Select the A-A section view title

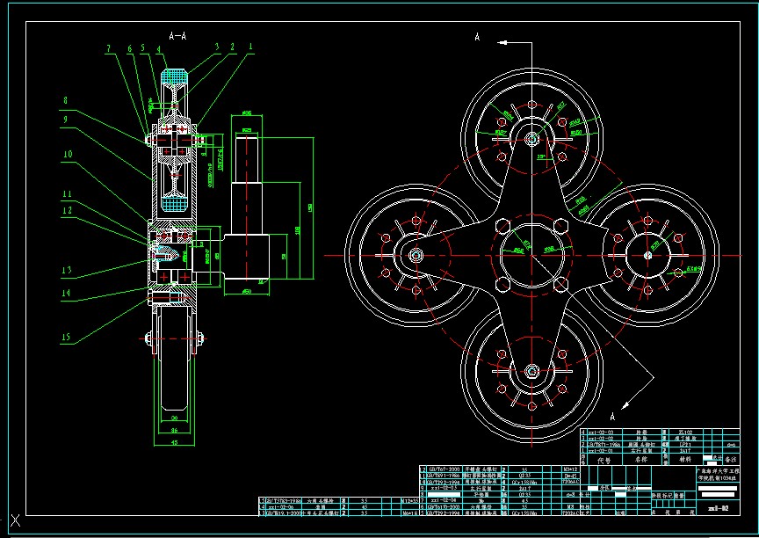(x=177, y=36)
